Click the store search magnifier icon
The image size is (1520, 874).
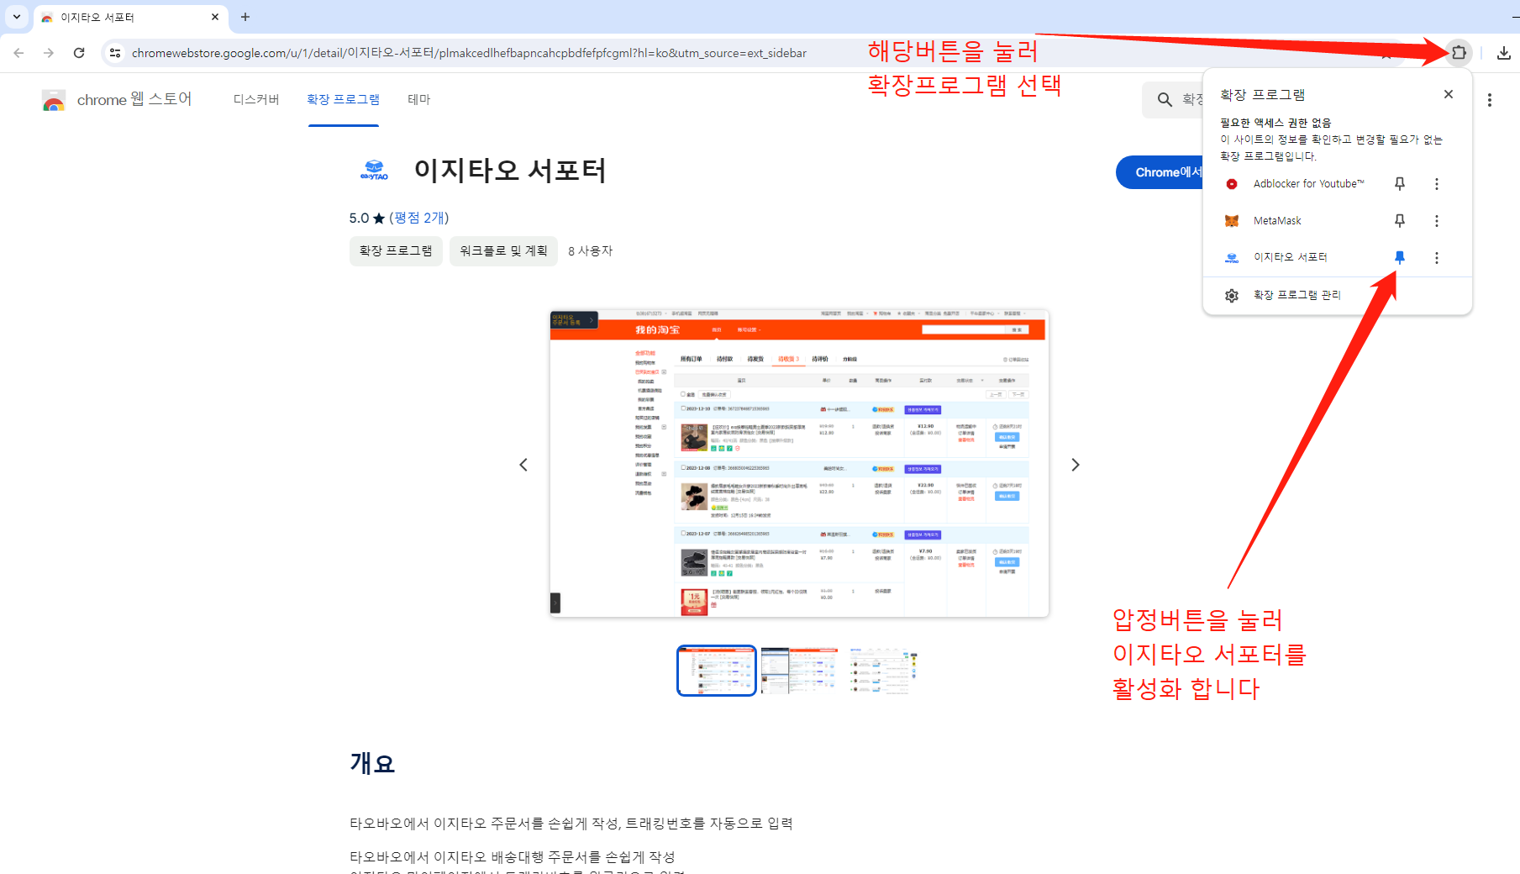click(x=1165, y=100)
